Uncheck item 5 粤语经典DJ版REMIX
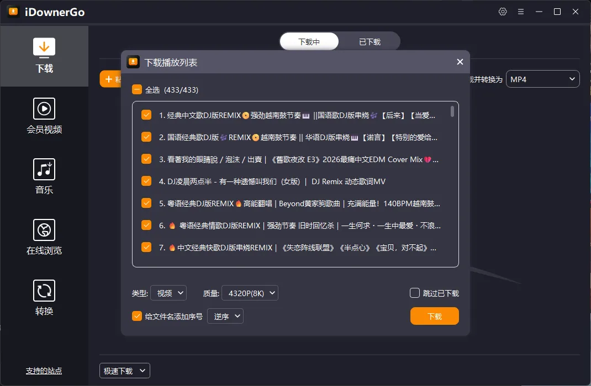591x386 pixels. point(146,203)
